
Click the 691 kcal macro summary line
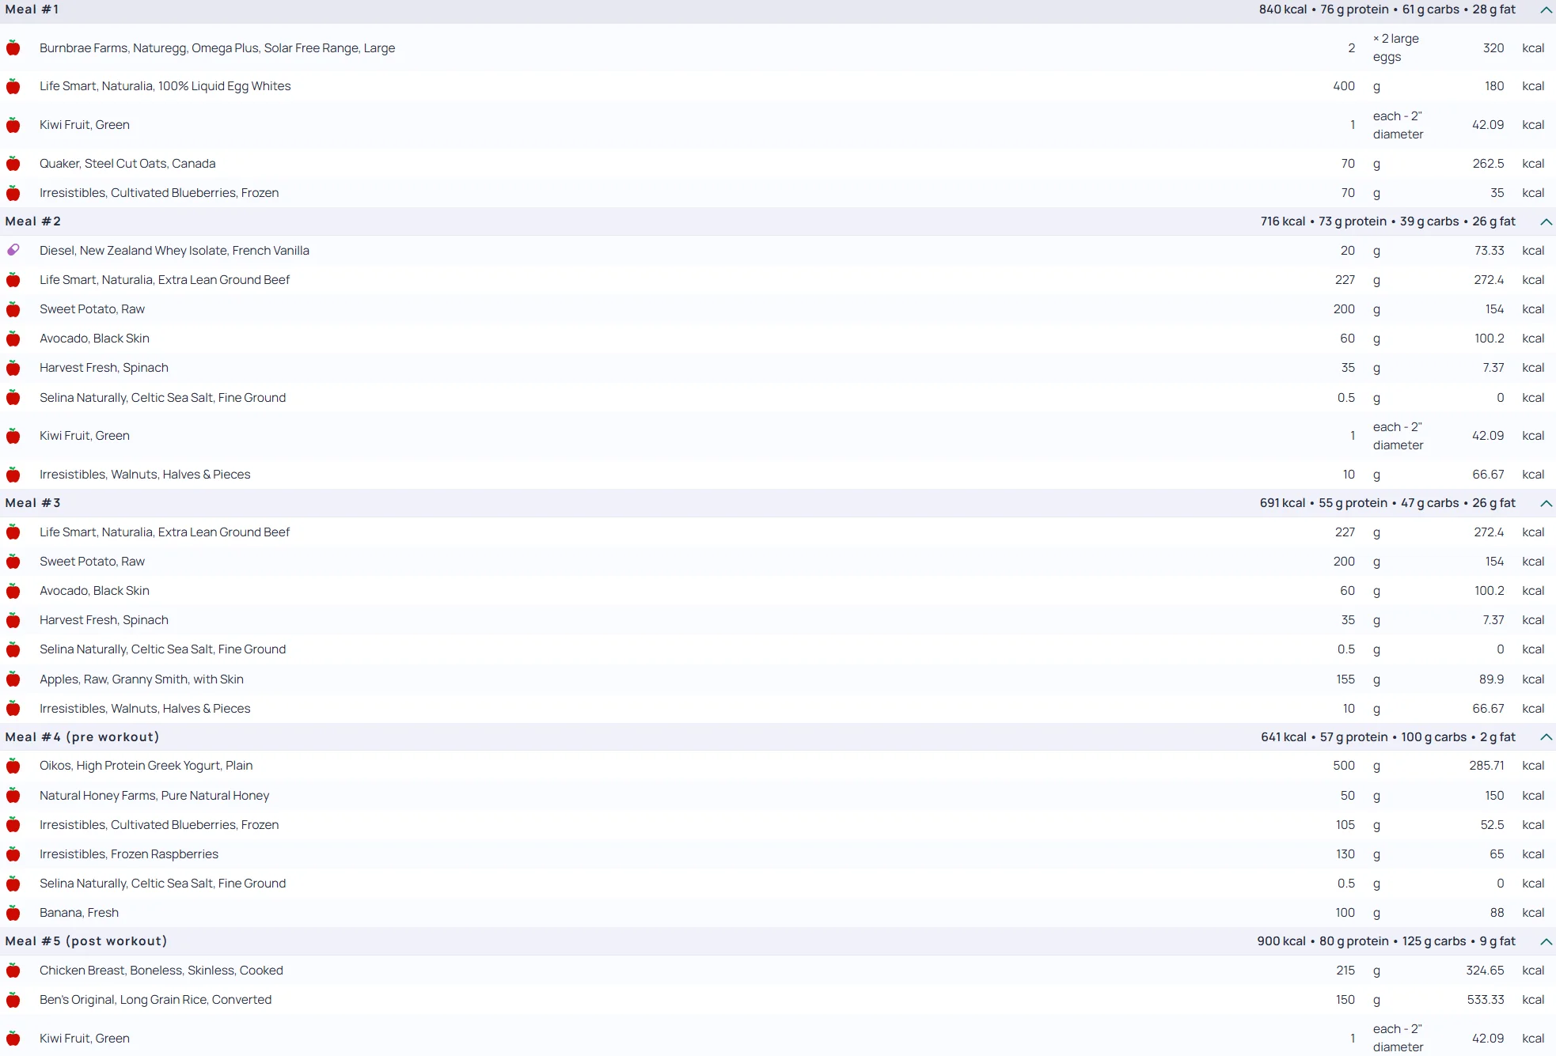click(x=1388, y=503)
